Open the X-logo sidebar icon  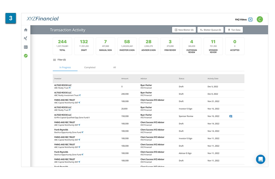click(x=25, y=38)
